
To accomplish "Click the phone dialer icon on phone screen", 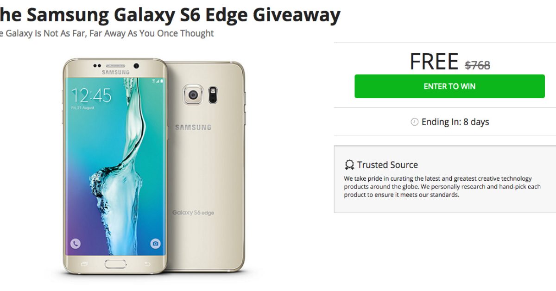I will tap(76, 243).
